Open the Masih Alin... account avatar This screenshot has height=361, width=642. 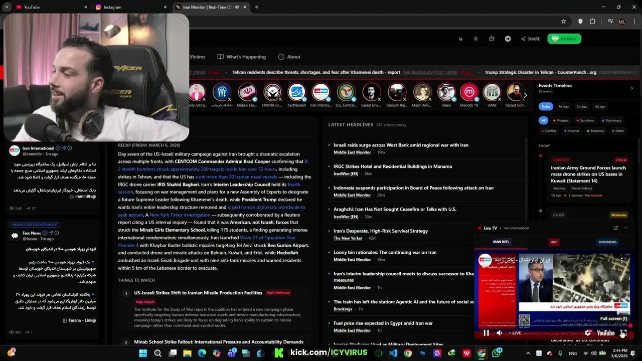click(421, 92)
